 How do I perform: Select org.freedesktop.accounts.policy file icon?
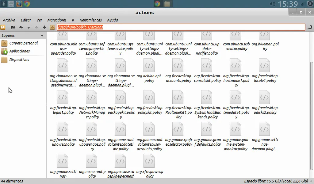[178, 65]
